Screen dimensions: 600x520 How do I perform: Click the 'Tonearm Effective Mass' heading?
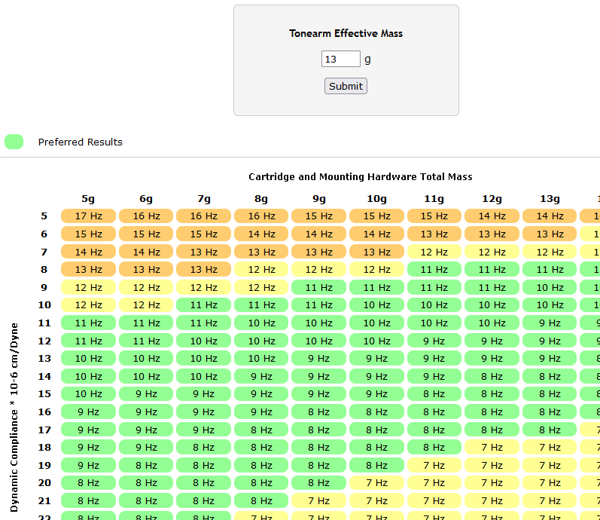click(x=346, y=33)
